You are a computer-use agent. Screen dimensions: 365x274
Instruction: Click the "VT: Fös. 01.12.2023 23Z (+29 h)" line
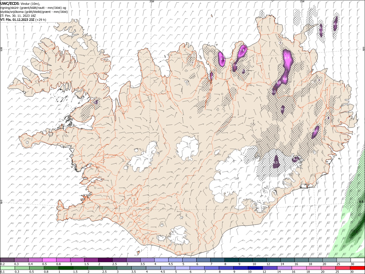[23, 20]
